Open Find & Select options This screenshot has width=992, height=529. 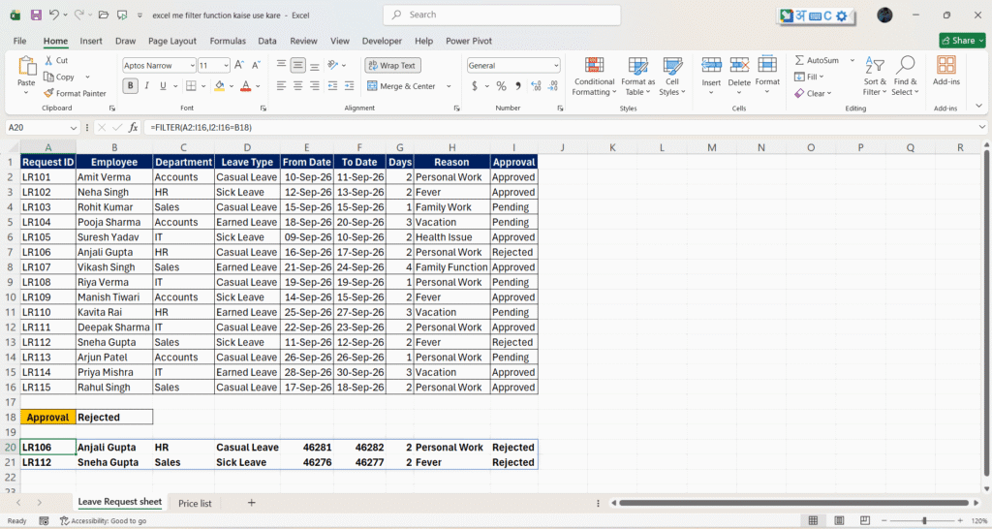[x=905, y=76]
